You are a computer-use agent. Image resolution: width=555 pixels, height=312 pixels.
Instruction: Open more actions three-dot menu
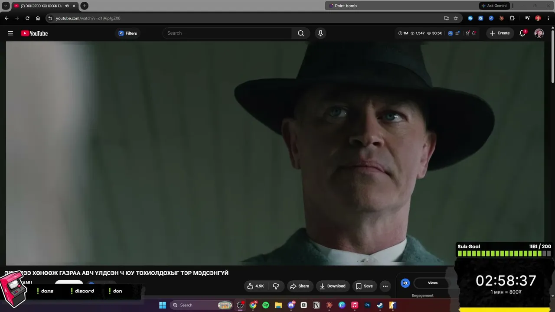tap(385, 286)
